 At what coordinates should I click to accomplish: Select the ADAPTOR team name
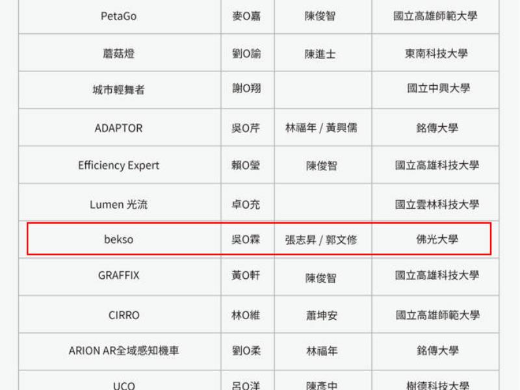click(x=118, y=128)
